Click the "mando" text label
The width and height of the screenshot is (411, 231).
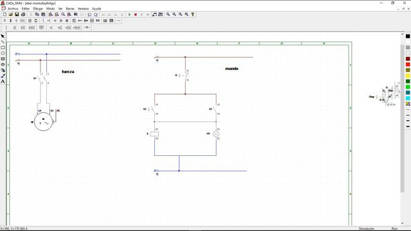click(x=232, y=69)
